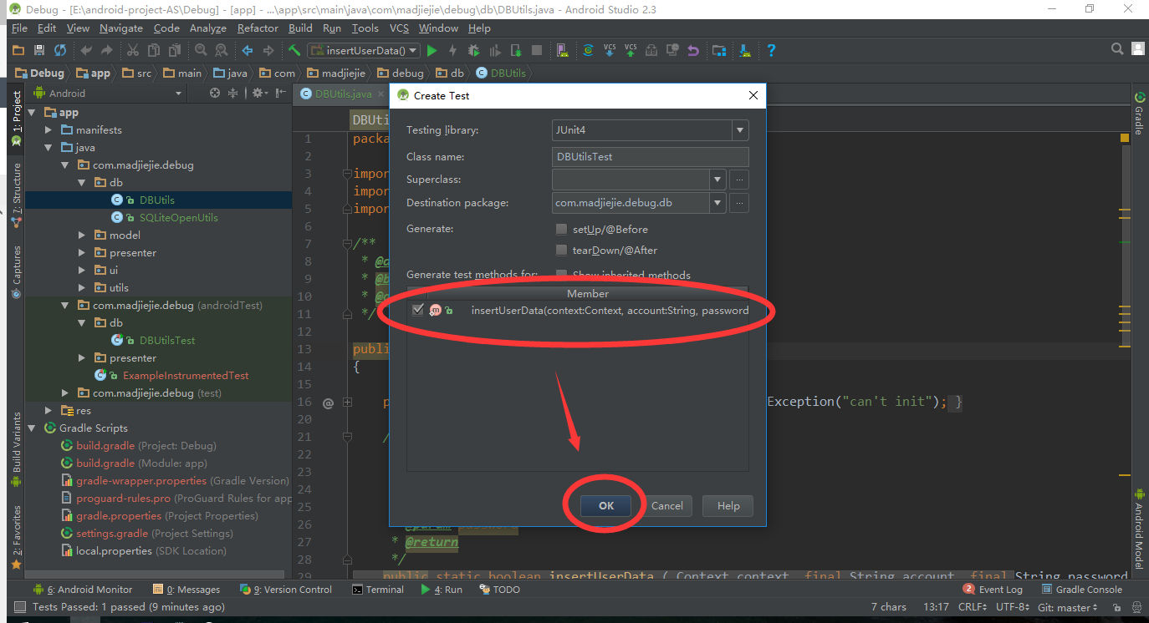Expand the manifests folder
Viewport: 1149px width, 623px height.
tap(49, 130)
